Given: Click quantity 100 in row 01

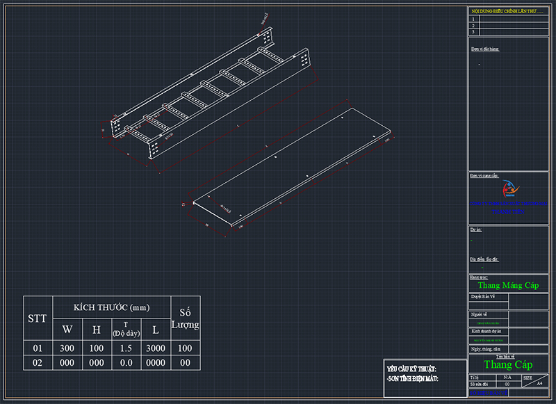Looking at the screenshot, I should pos(185,348).
